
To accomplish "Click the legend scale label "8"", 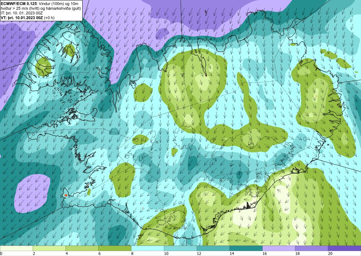I will pos(132,254).
